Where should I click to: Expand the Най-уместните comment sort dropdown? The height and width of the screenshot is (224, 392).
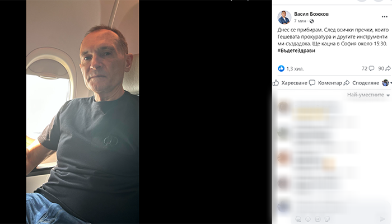tap(368, 95)
